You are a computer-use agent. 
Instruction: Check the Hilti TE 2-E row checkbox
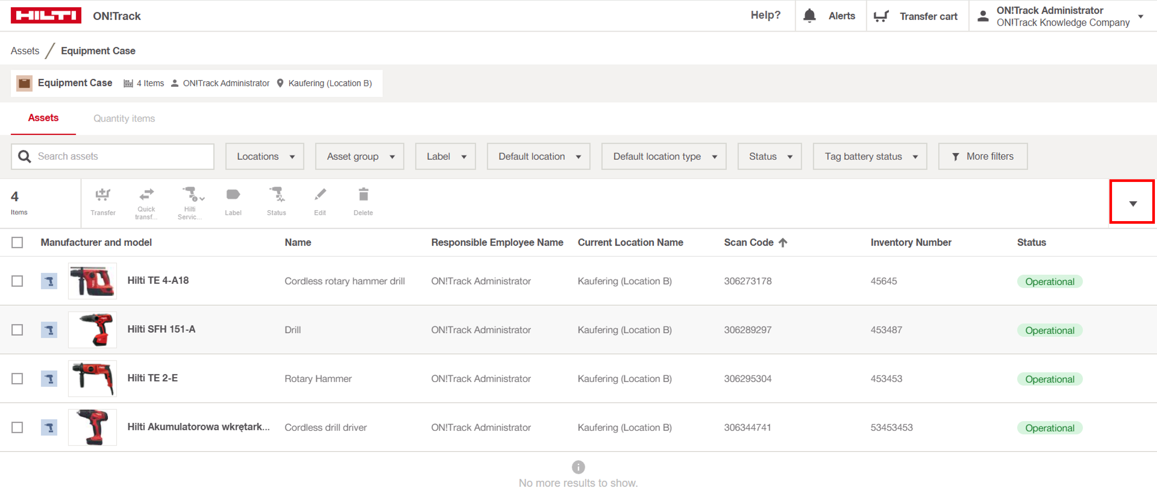[17, 379]
